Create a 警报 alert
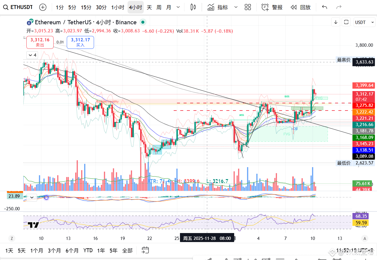The width and height of the screenshot is (377, 260). (272, 7)
